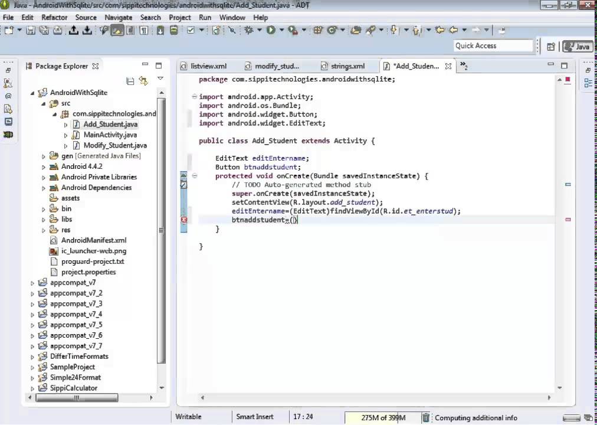Click the Back navigation arrow icon
Screen dimensions: 597x425
(x=454, y=31)
